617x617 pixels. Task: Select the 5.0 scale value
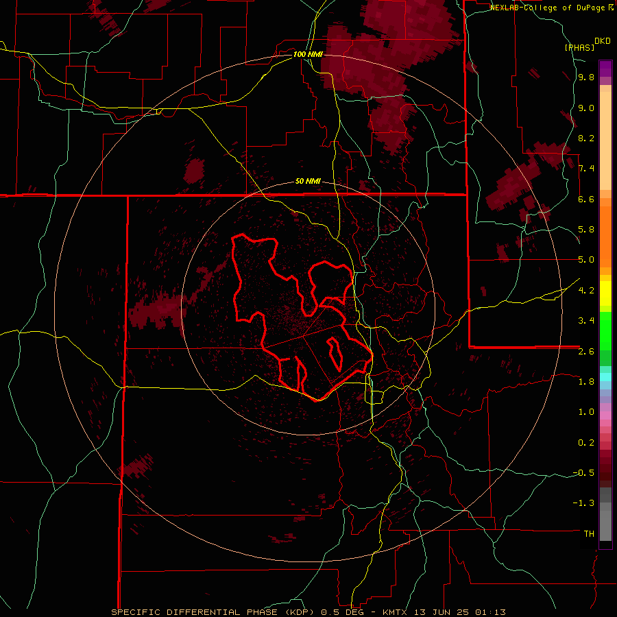coord(586,260)
